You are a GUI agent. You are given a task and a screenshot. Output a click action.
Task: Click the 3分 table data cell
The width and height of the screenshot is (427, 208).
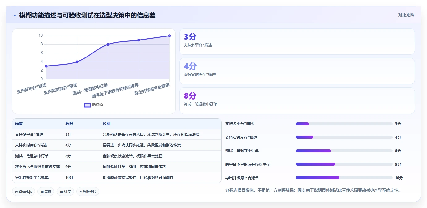68,134
